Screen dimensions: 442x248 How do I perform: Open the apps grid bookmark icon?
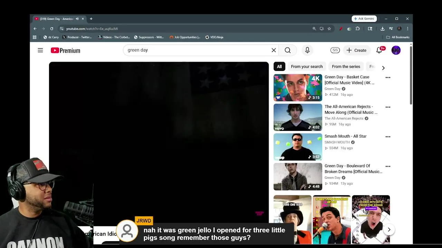pos(35,37)
